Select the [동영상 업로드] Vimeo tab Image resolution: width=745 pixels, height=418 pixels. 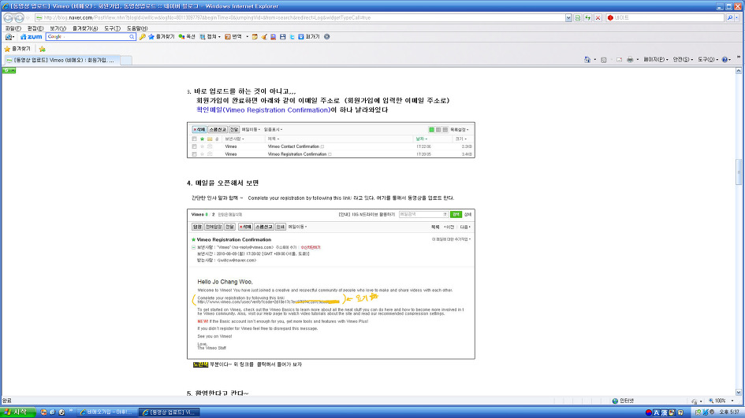tap(61, 61)
